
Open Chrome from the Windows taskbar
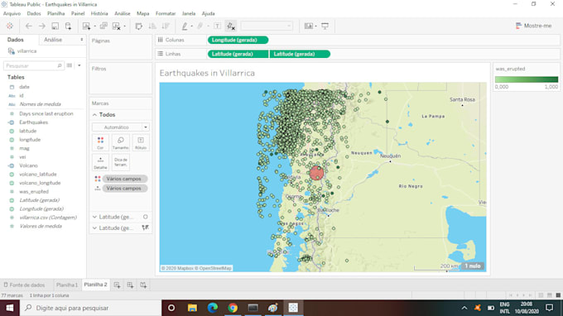point(233,308)
